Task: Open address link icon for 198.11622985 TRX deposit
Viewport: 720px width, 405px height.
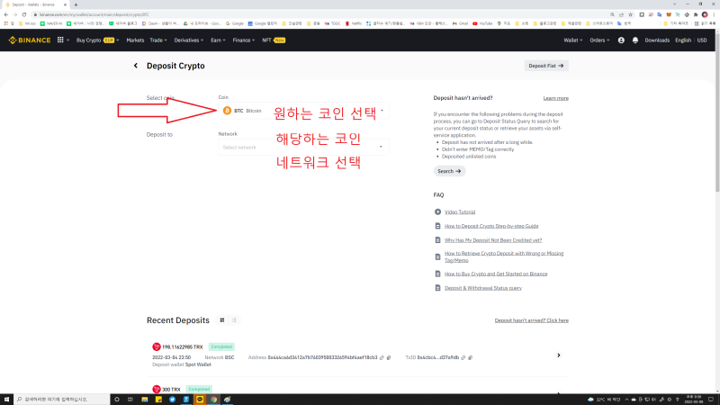Action: tap(382, 357)
